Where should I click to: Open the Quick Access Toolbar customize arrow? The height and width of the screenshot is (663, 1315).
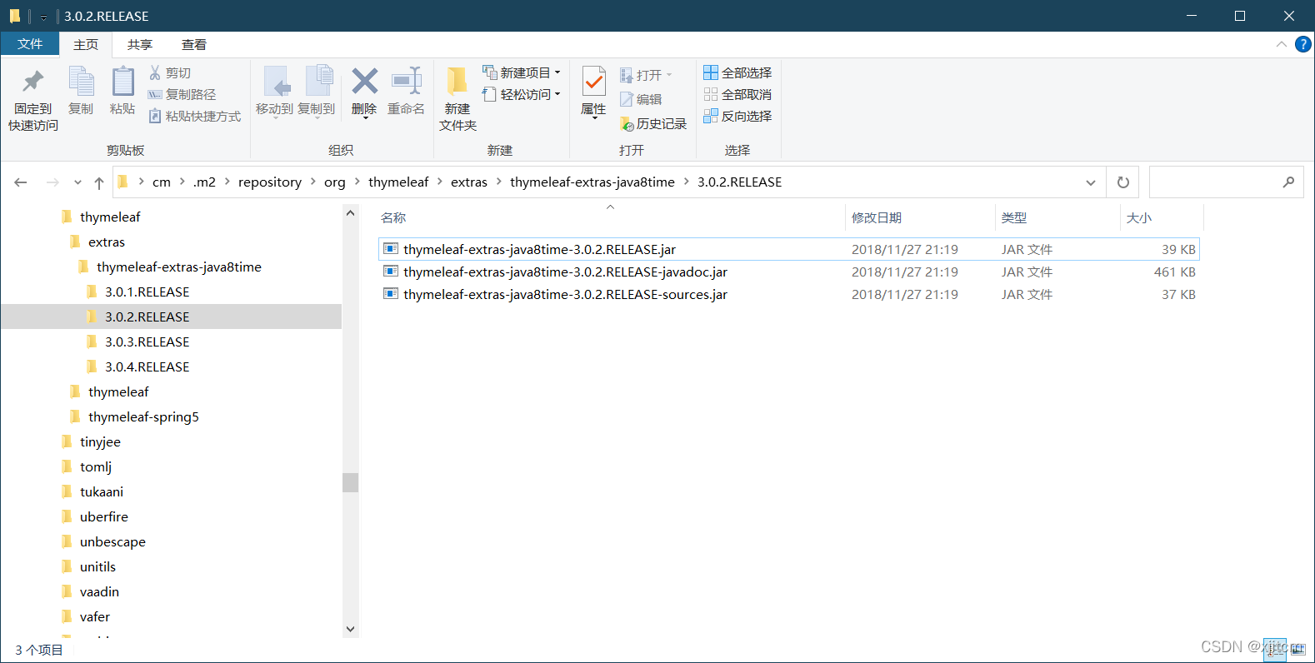click(x=43, y=17)
